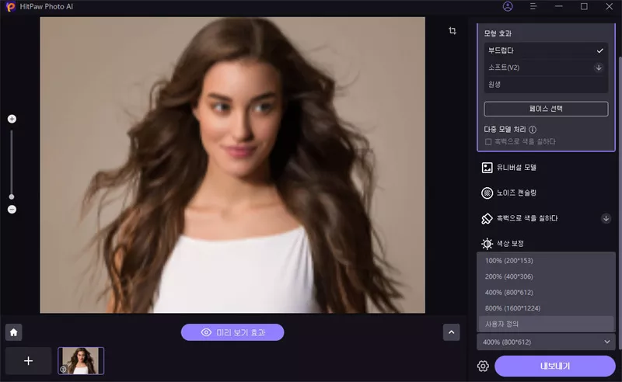
Task: Download the 소프트(V2) model
Action: (x=599, y=68)
